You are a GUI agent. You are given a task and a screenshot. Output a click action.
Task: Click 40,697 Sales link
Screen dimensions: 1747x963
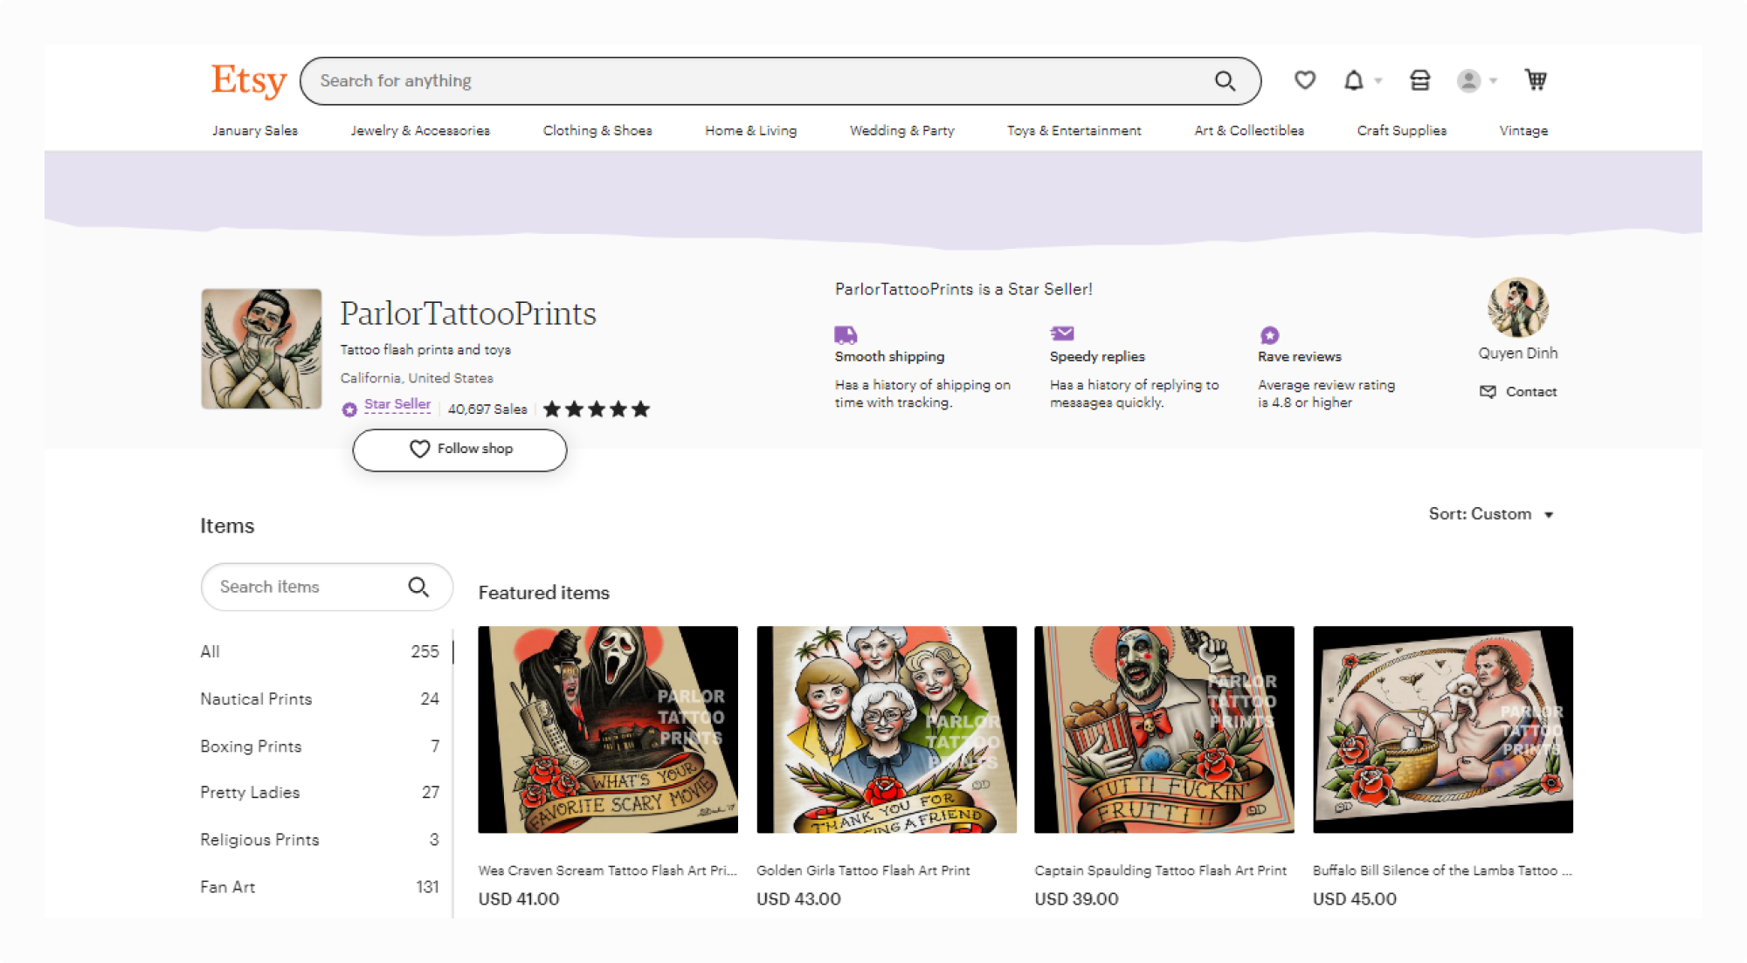487,409
